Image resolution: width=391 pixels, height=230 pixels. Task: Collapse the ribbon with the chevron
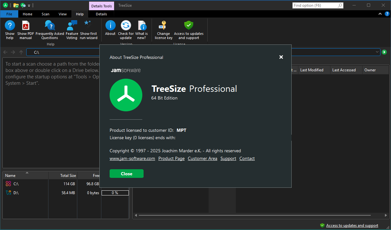(x=380, y=14)
